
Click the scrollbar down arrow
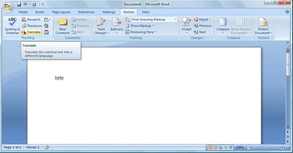click(x=288, y=127)
